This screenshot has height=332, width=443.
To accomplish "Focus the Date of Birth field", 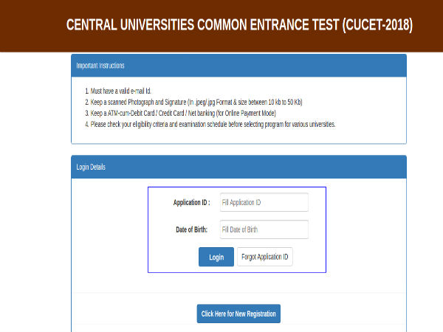I will [264, 229].
